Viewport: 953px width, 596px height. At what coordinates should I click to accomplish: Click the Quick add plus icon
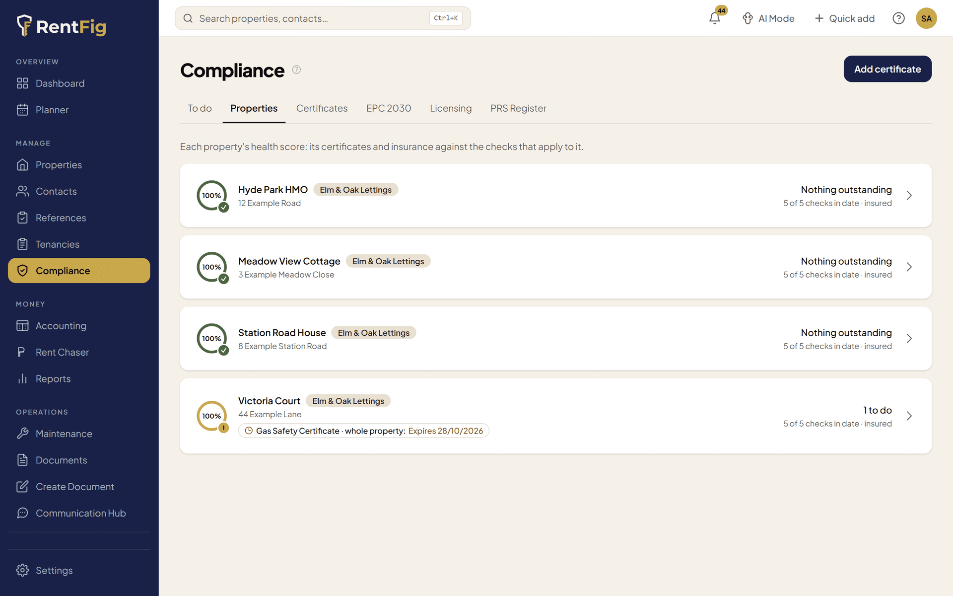(819, 18)
